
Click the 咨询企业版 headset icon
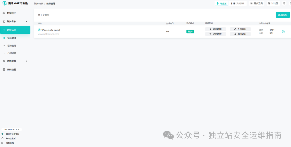coord(2,138)
